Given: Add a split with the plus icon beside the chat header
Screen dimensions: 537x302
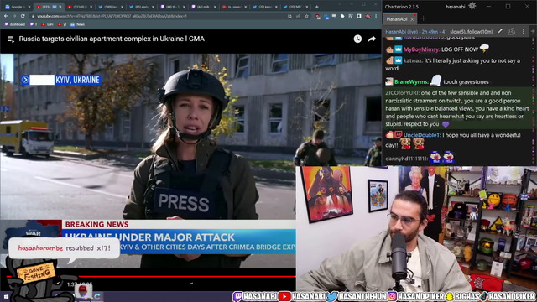Looking at the screenshot, I should (533, 32).
